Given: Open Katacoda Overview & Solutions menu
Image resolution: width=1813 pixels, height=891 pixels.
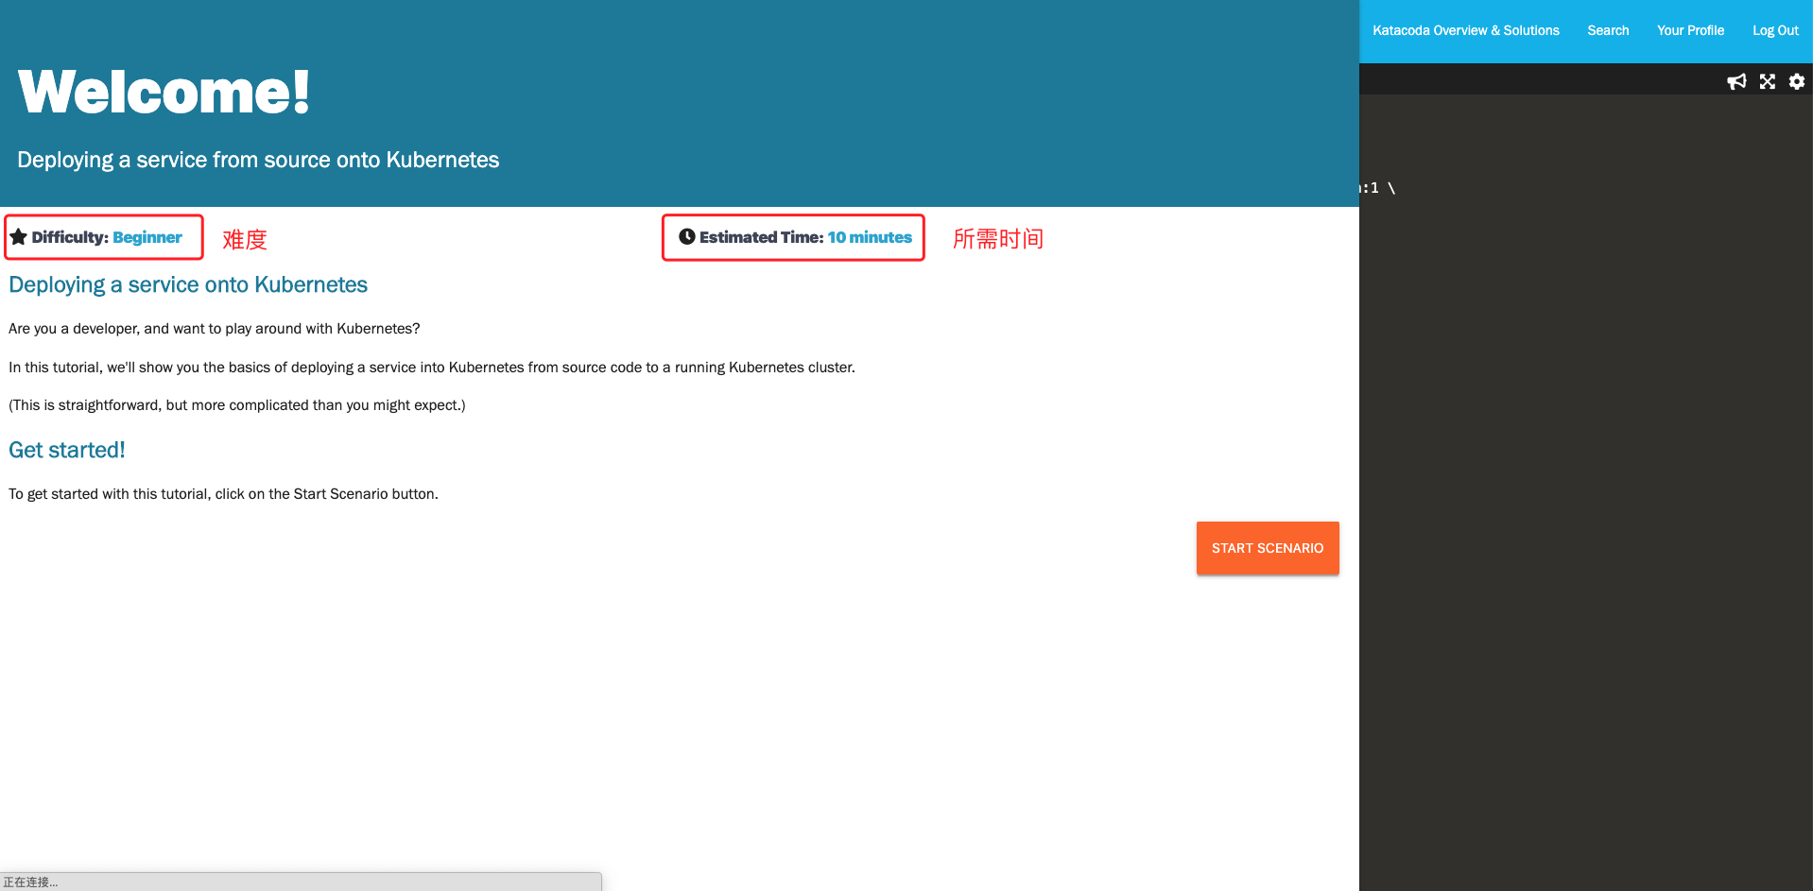Looking at the screenshot, I should point(1466,29).
